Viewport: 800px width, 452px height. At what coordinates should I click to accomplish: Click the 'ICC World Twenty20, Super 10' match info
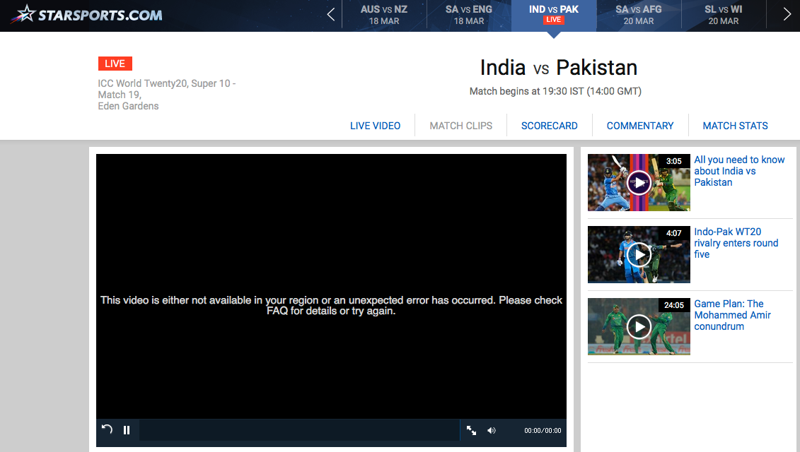(x=167, y=95)
